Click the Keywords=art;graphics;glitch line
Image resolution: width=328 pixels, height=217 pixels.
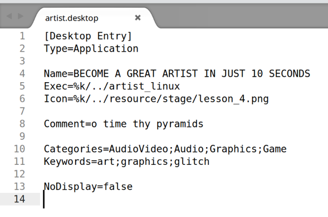coord(126,162)
